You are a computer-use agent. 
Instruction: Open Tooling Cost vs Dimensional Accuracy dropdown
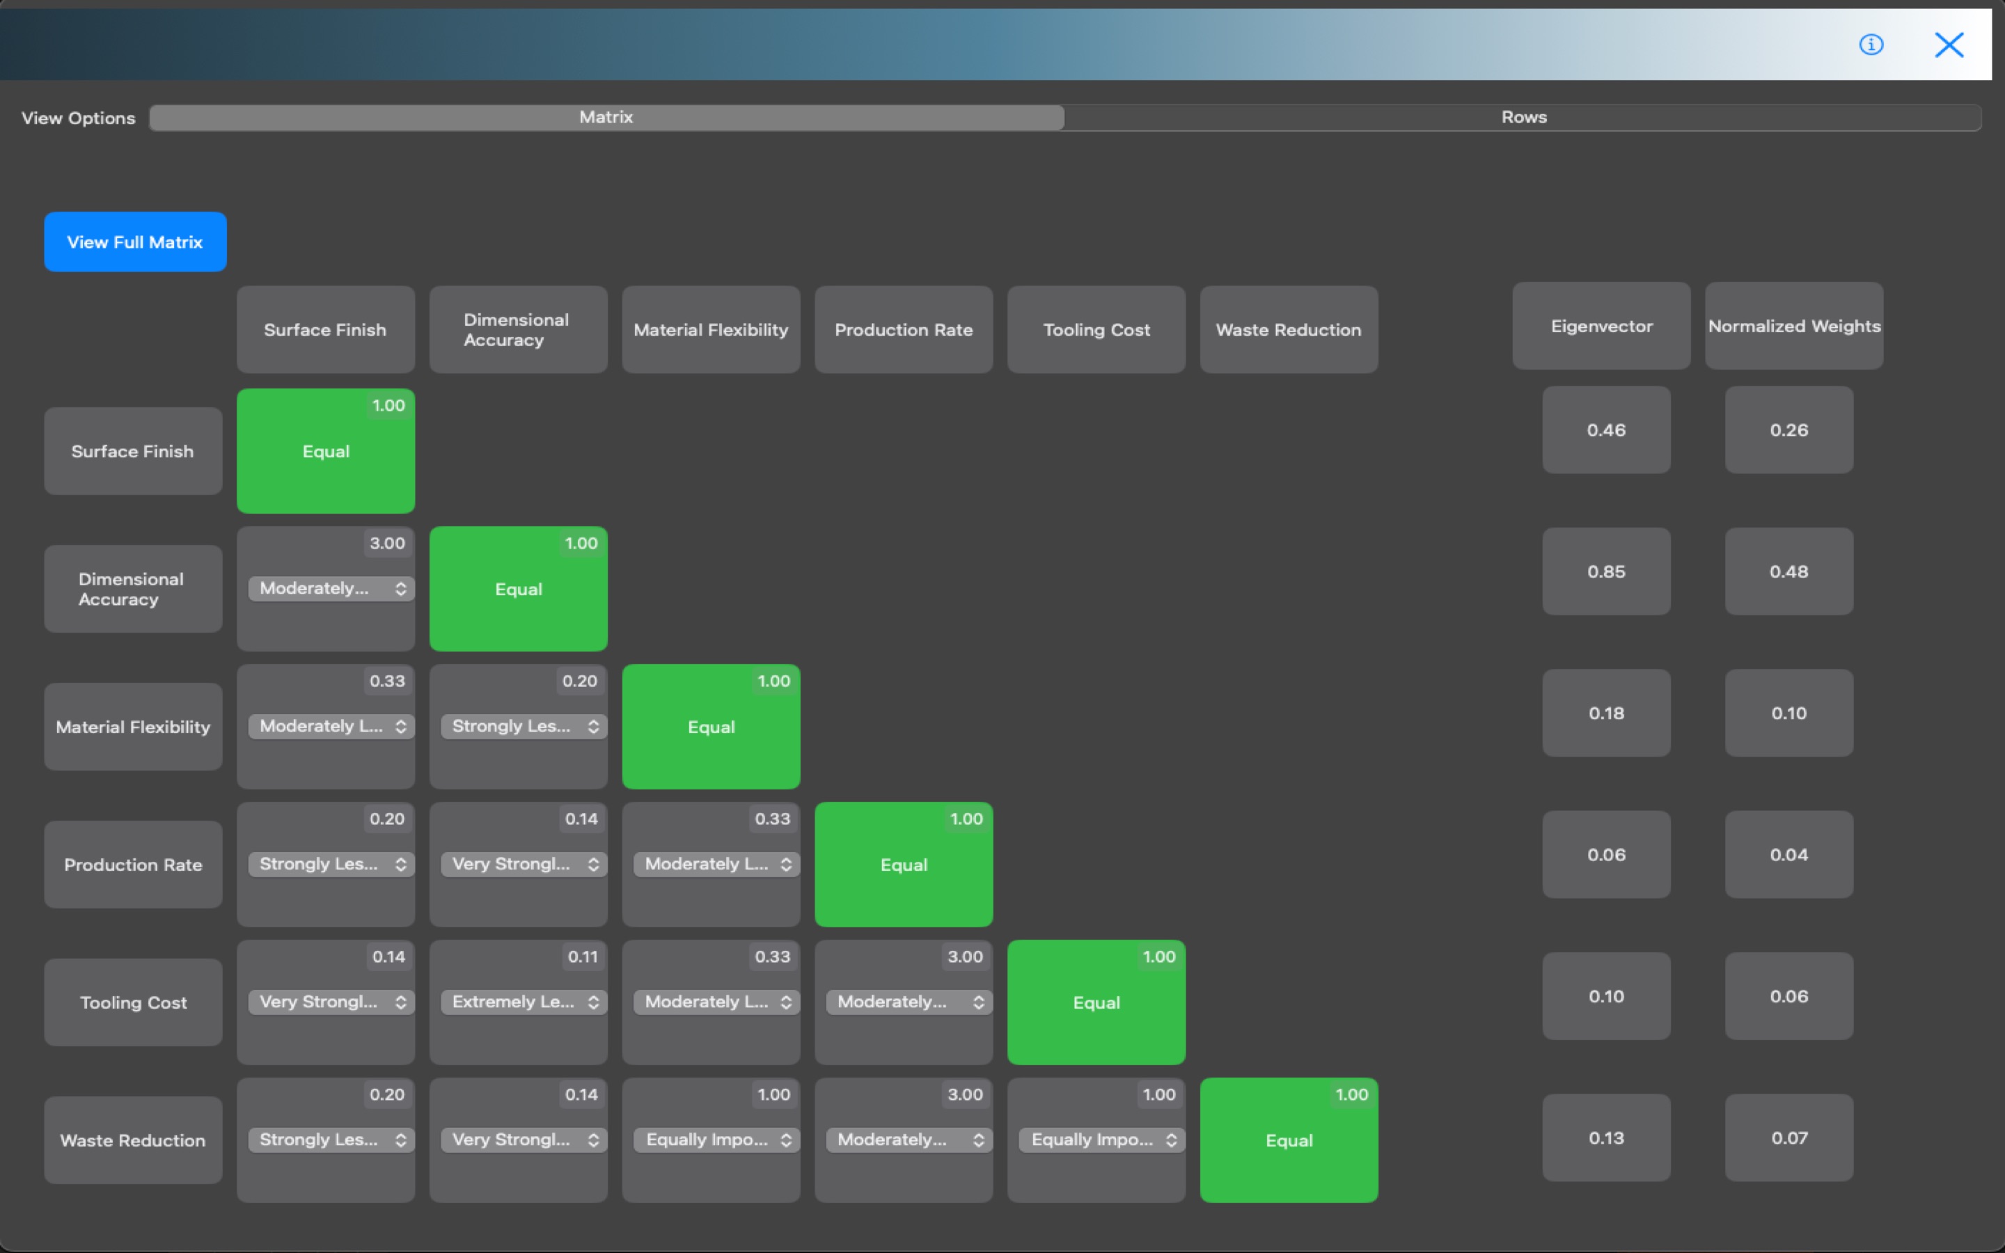[x=524, y=1001]
